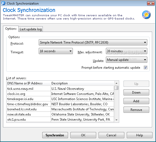Click the Max. adjustment label

tap(90, 52)
